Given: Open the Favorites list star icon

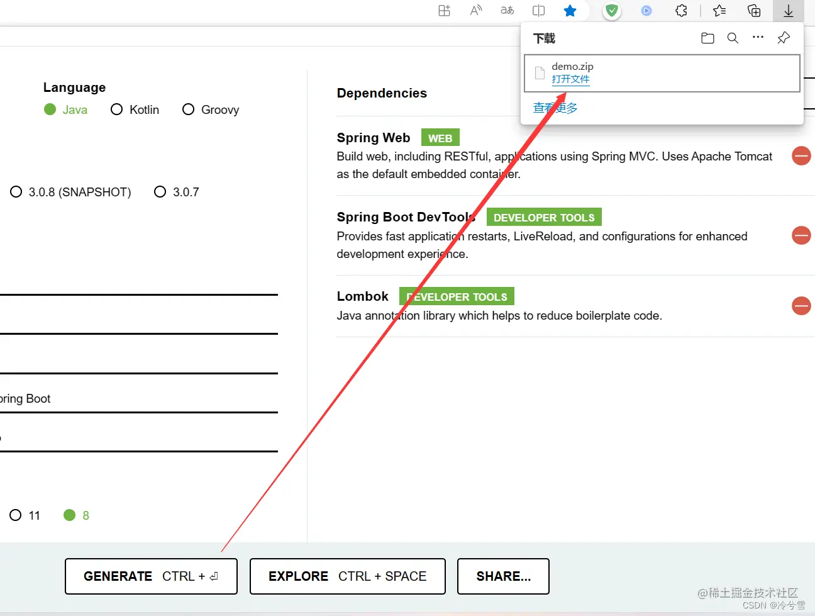Looking at the screenshot, I should [x=719, y=11].
